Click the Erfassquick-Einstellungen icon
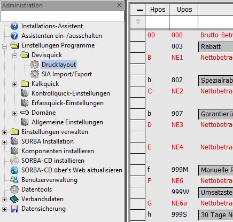The height and width of the screenshot is (222, 233). (25, 103)
